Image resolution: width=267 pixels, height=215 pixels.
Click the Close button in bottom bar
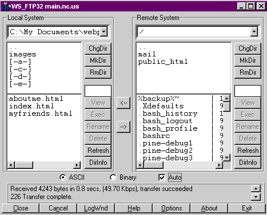[x=21, y=208]
